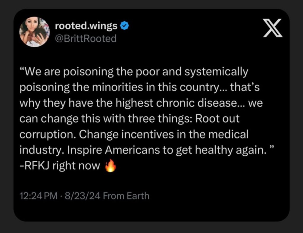Click the "-RFKJ right now" attribution text
Screen dimensions: 303x233
click(60, 166)
